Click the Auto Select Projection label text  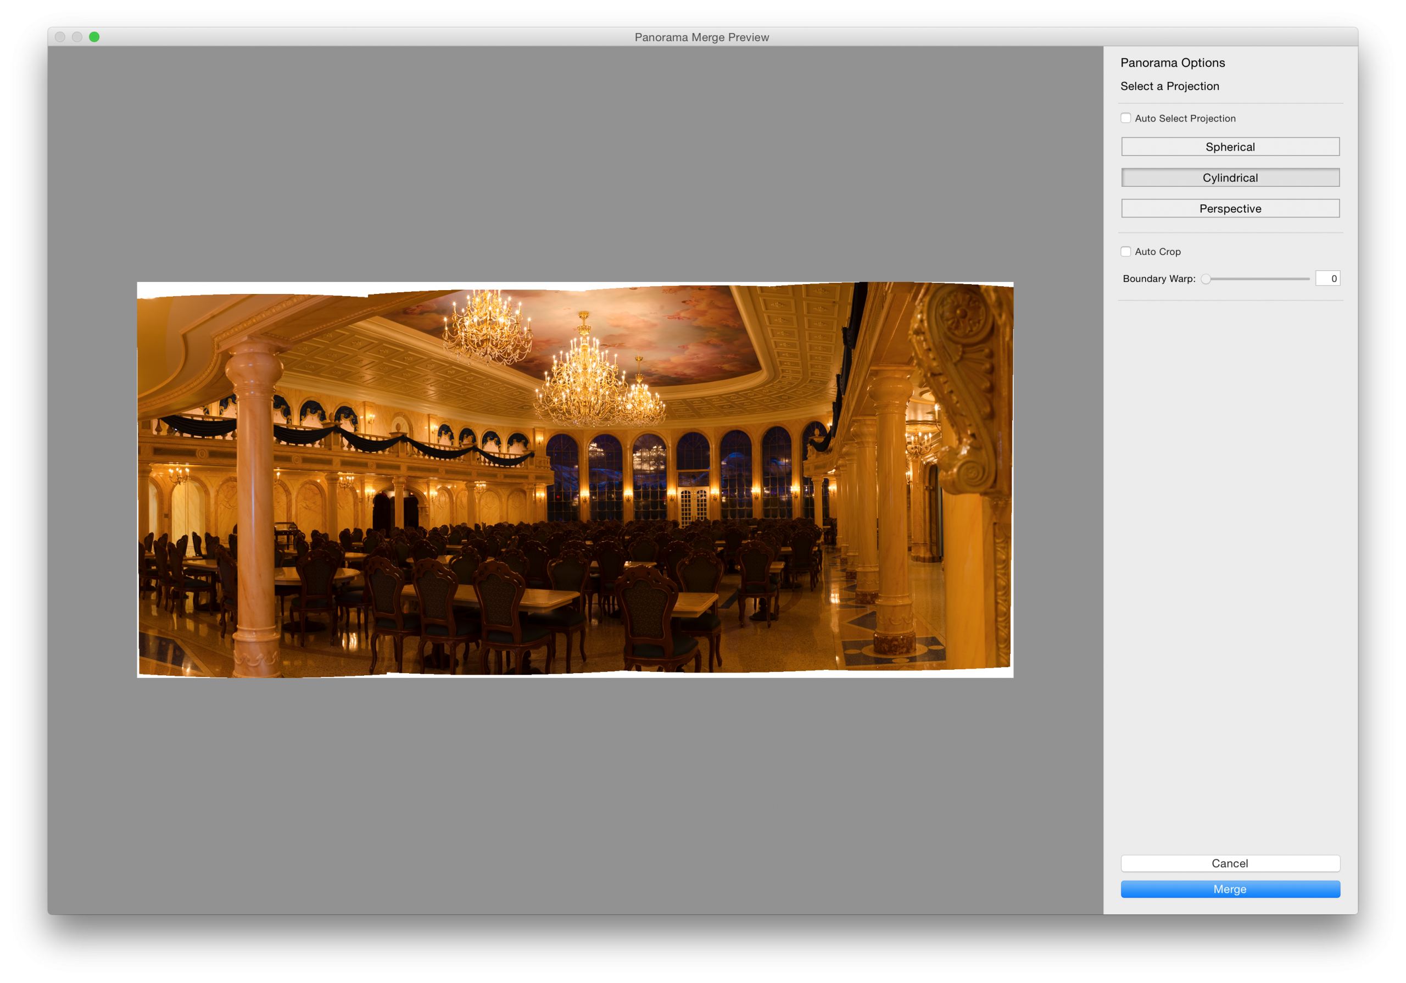pos(1184,118)
